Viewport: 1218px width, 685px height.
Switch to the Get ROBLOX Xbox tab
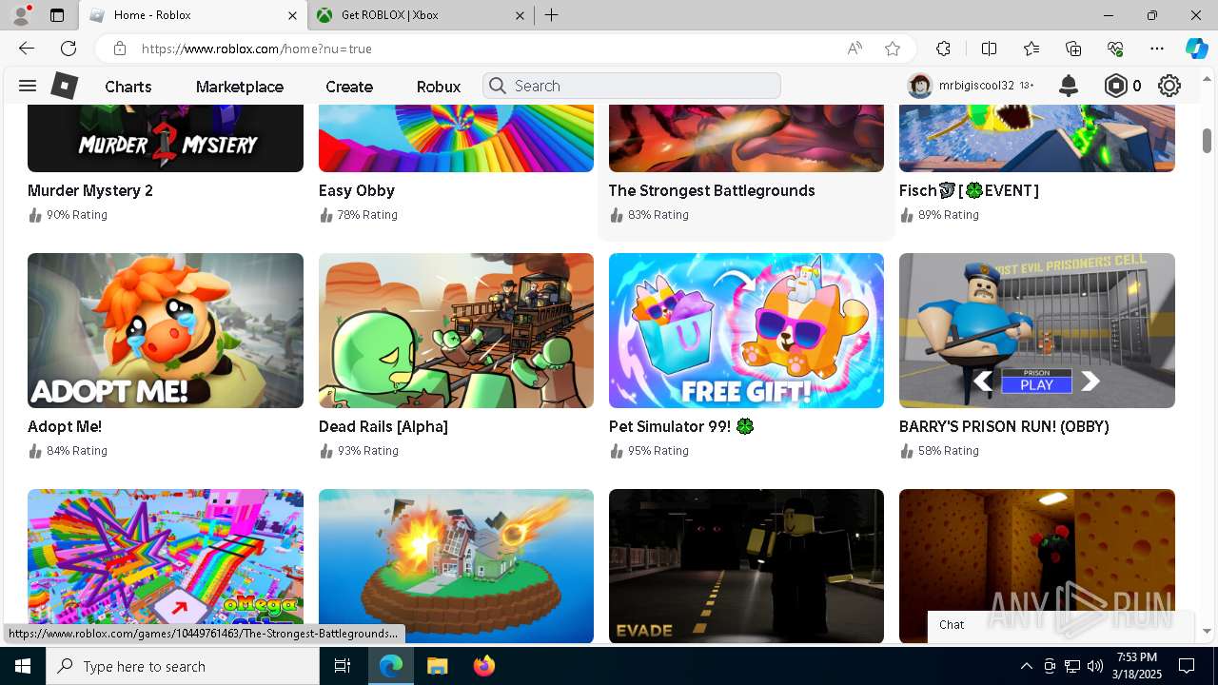(421, 15)
